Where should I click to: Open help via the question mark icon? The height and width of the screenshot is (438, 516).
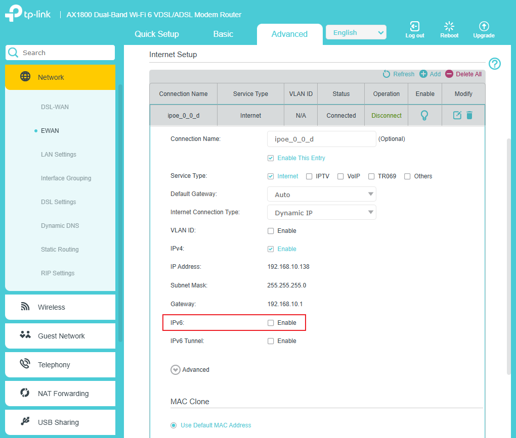[x=494, y=64]
